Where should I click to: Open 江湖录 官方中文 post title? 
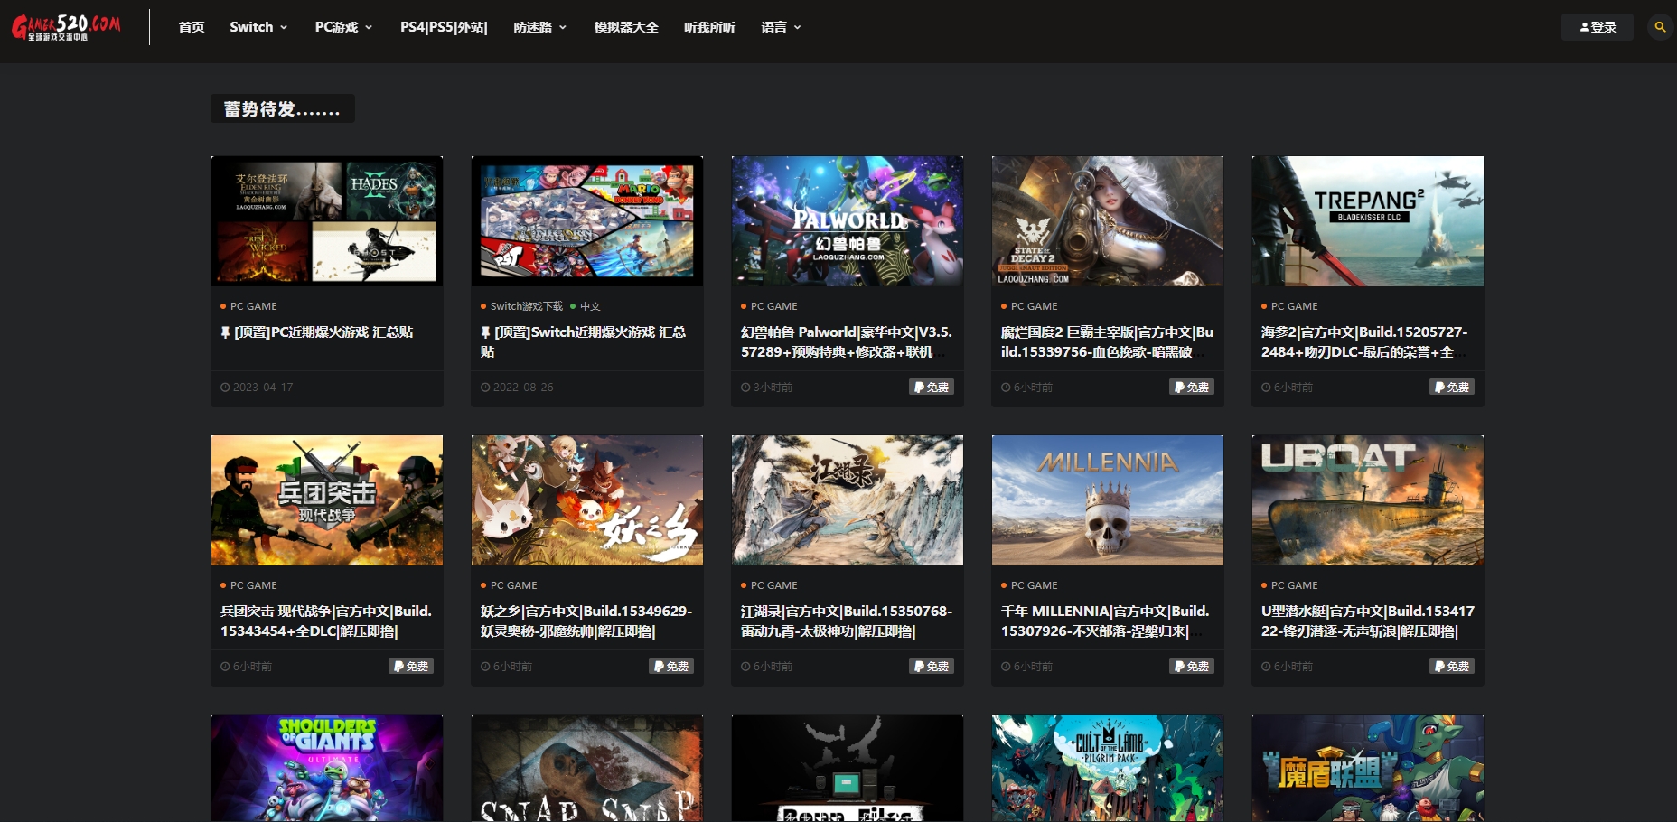(847, 621)
